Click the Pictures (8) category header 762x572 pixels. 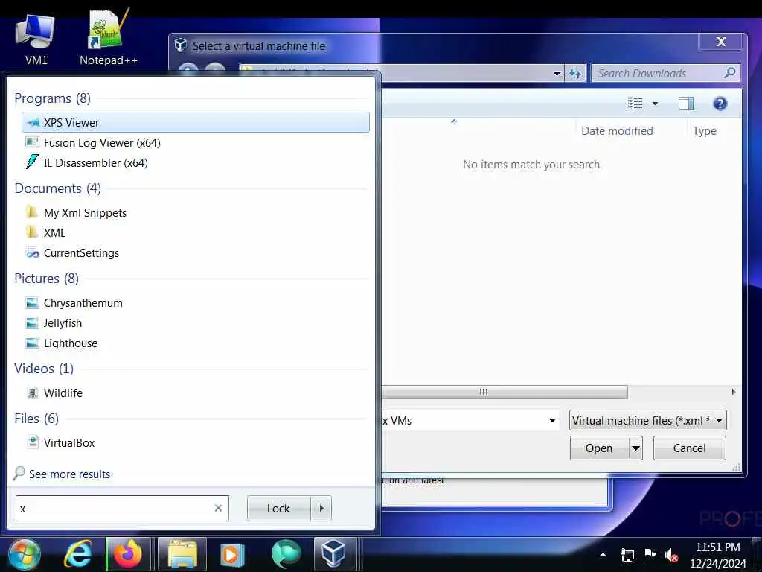pyautogui.click(x=47, y=279)
